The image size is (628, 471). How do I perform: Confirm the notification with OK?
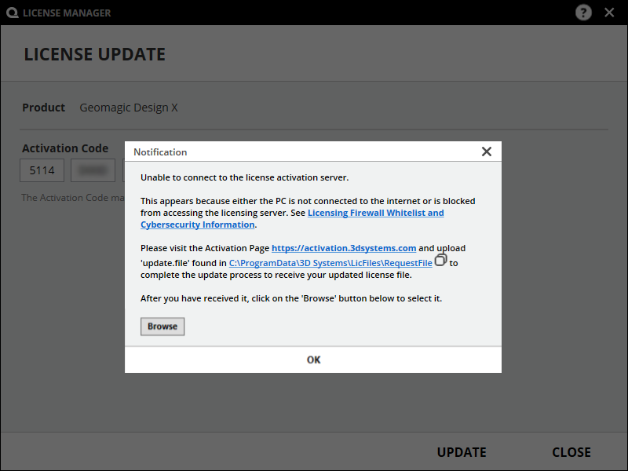click(x=313, y=360)
